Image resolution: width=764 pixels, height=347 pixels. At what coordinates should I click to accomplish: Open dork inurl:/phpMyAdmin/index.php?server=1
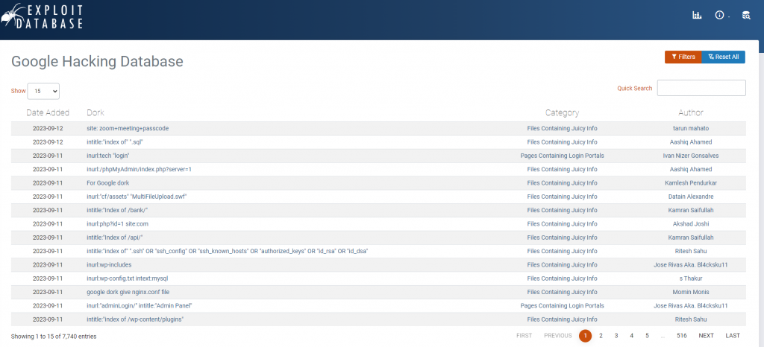(x=139, y=169)
